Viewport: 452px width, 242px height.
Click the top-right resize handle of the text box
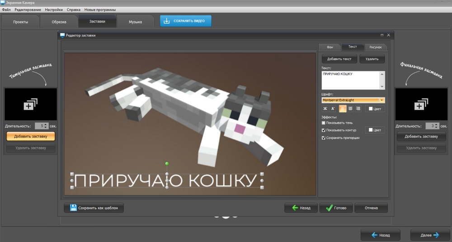(262, 174)
